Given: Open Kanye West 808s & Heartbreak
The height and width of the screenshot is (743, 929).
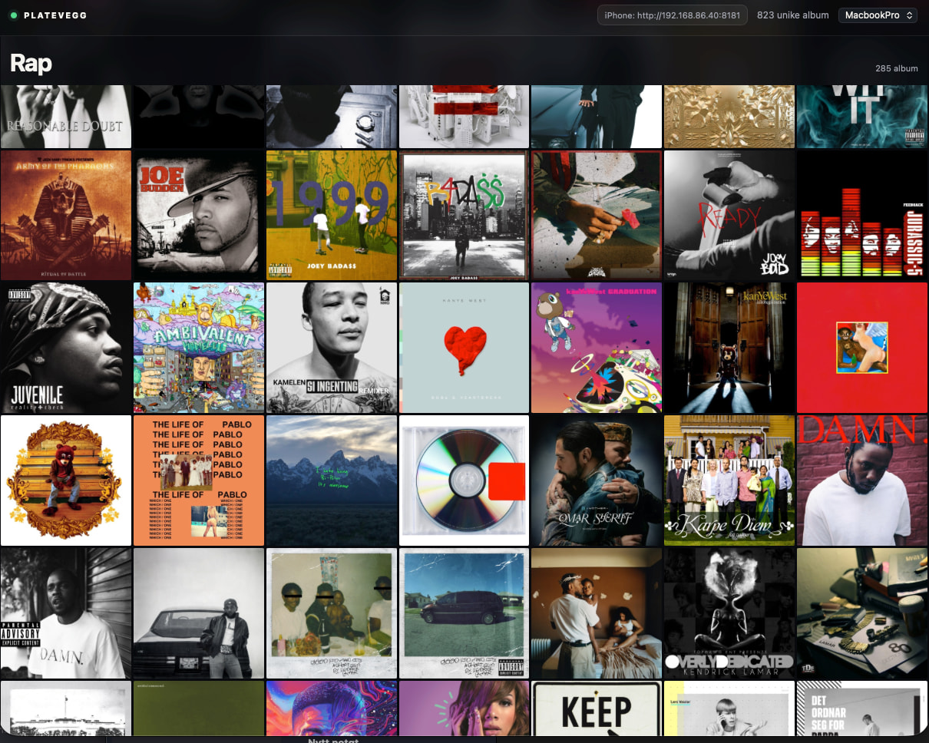Looking at the screenshot, I should (464, 348).
